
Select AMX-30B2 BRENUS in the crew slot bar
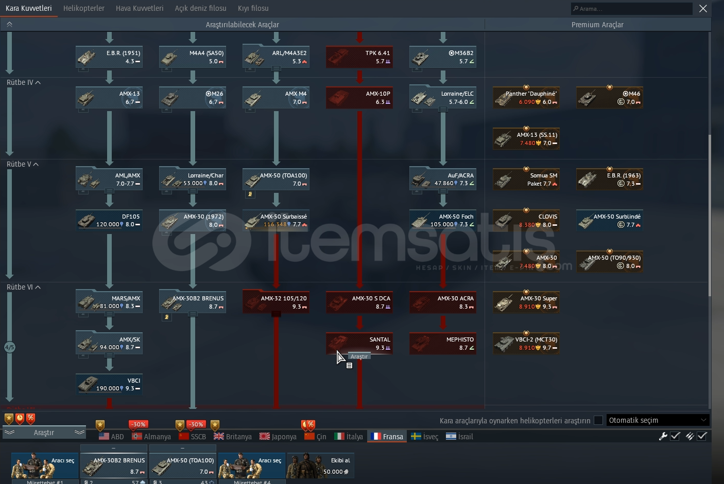(114, 465)
